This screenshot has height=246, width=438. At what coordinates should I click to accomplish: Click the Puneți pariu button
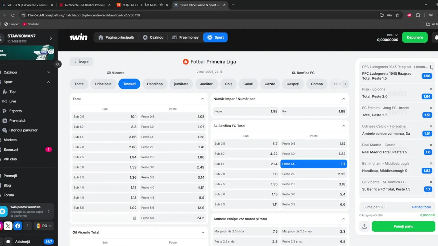pyautogui.click(x=403, y=226)
